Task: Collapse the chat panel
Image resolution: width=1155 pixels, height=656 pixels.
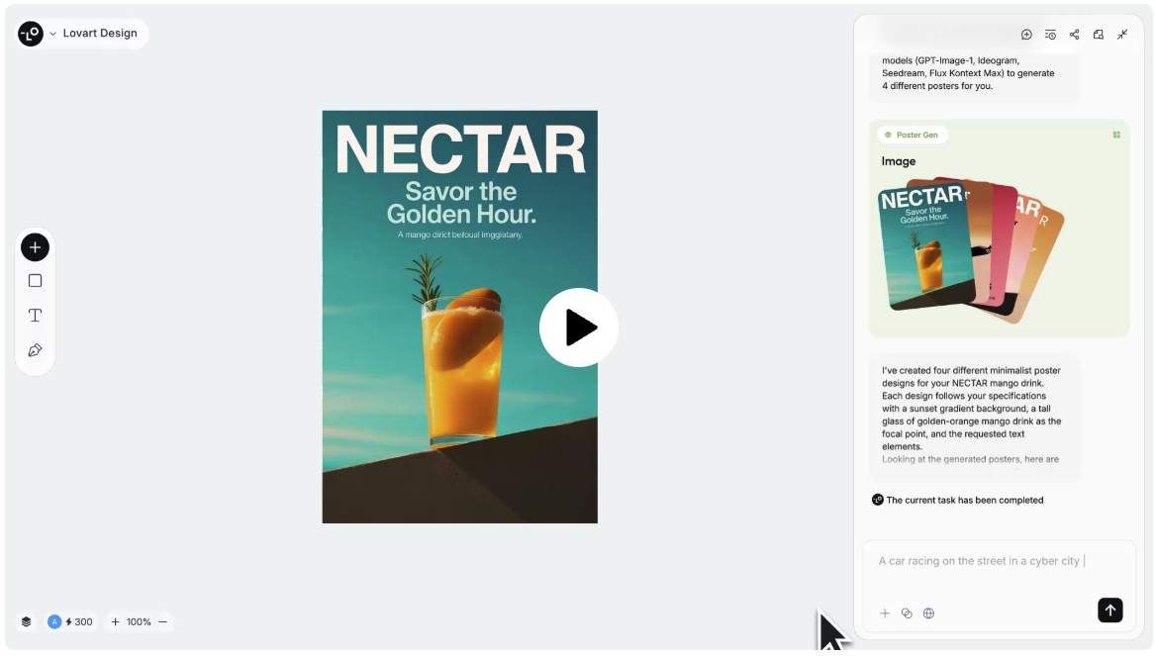Action: click(x=1122, y=35)
